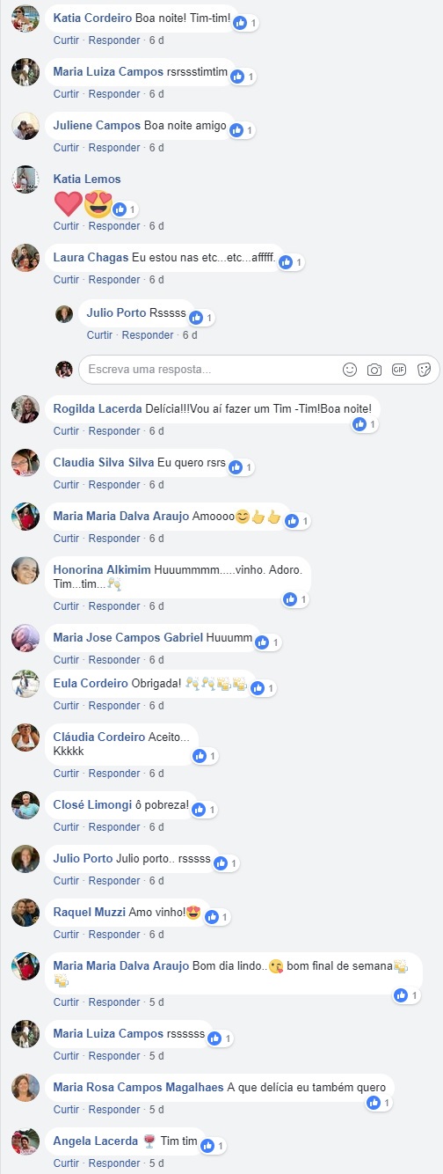Image resolution: width=443 pixels, height=1174 pixels.
Task: Attach a photo using camera icon
Action: pos(374,370)
